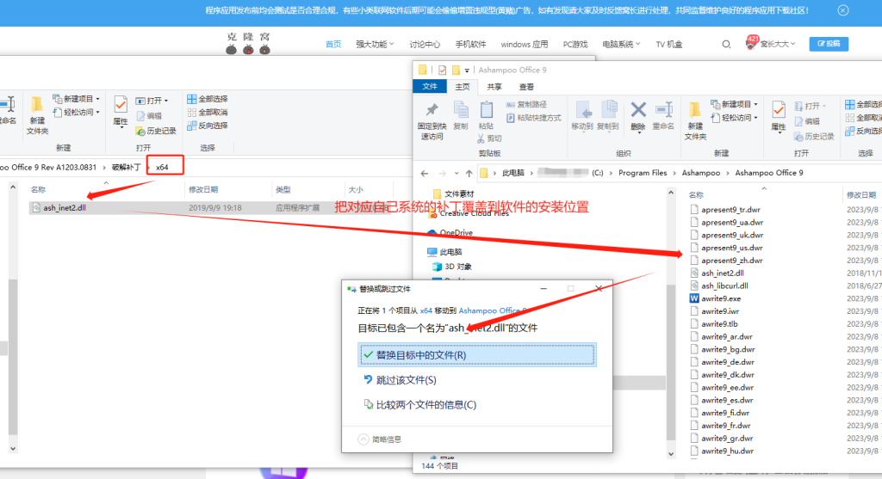Image resolution: width=882 pixels, height=479 pixels.
Task: Expand 简略信息 toggle in the dialog
Action: pos(380,439)
